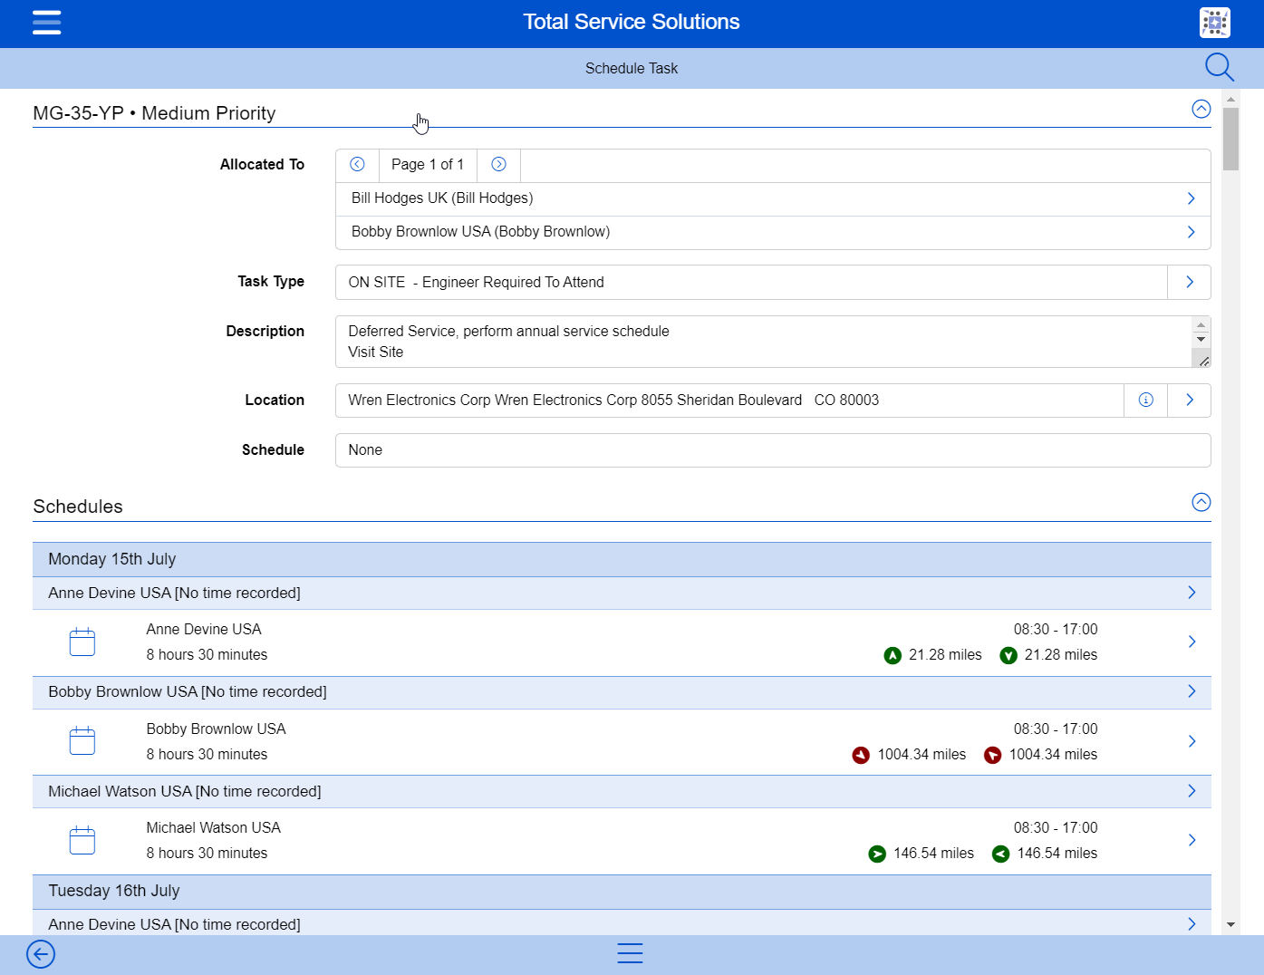Viewport: 1264px width, 975px height.
Task: Open the search magnifier icon
Action: (x=1219, y=67)
